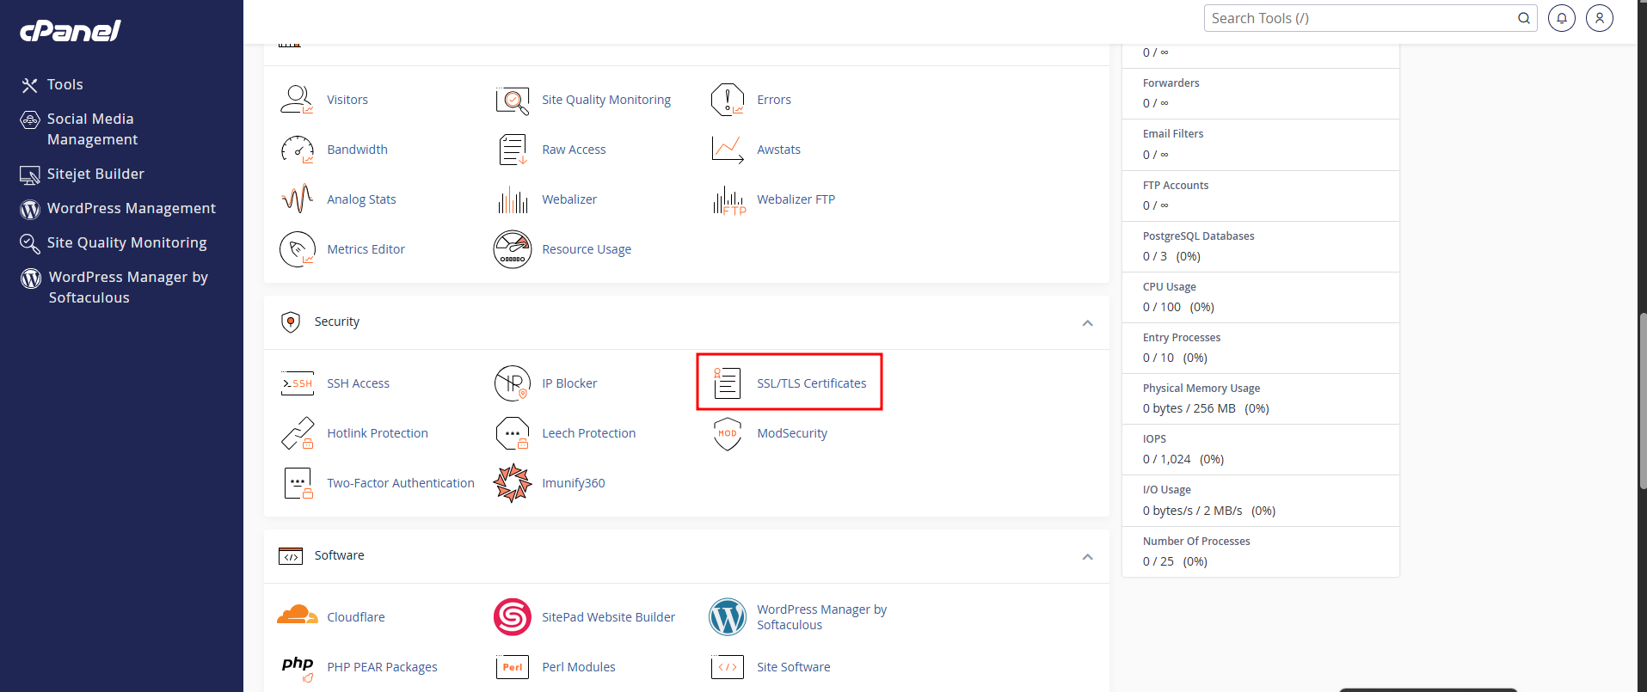This screenshot has height=692, width=1647.
Task: Click the page vertical scrollbar thumb
Action: [1642, 401]
